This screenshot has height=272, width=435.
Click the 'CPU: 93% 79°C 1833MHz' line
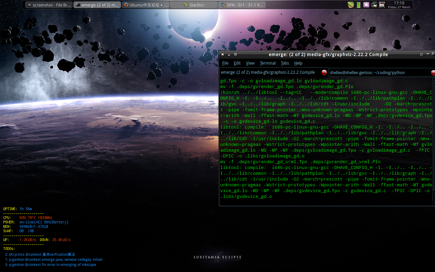[x=28, y=218]
